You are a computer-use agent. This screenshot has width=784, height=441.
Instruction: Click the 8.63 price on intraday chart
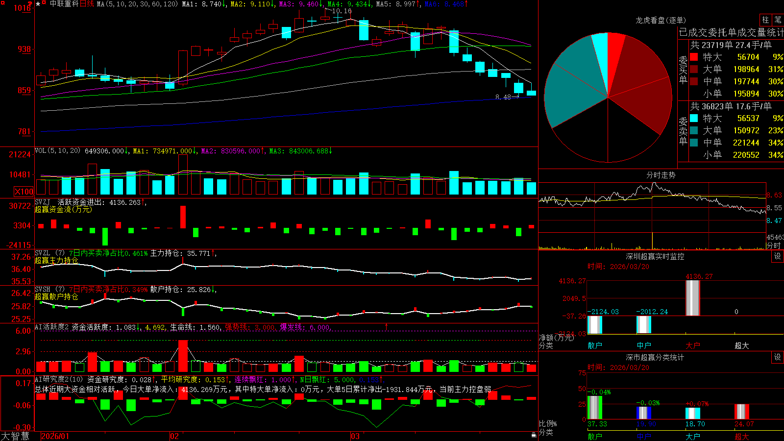tap(774, 195)
